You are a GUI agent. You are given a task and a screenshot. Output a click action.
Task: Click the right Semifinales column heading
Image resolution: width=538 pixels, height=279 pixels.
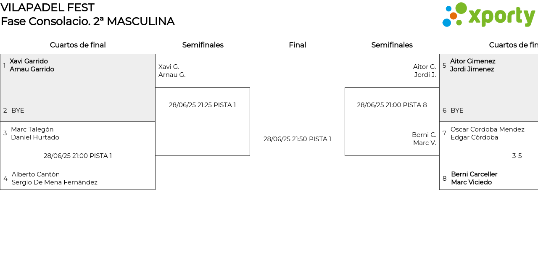pos(392,45)
